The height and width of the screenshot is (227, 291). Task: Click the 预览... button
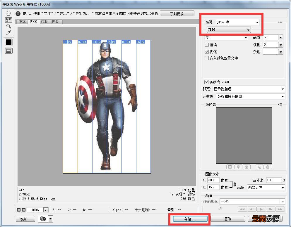[x=25, y=219]
